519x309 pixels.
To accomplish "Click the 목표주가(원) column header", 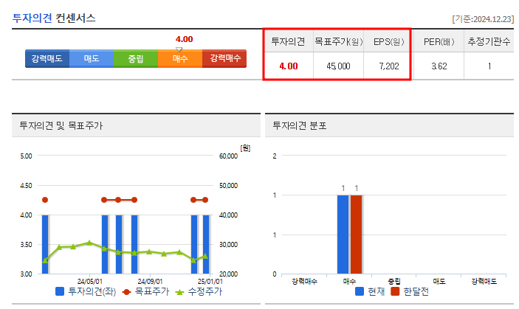I will 338,41.
